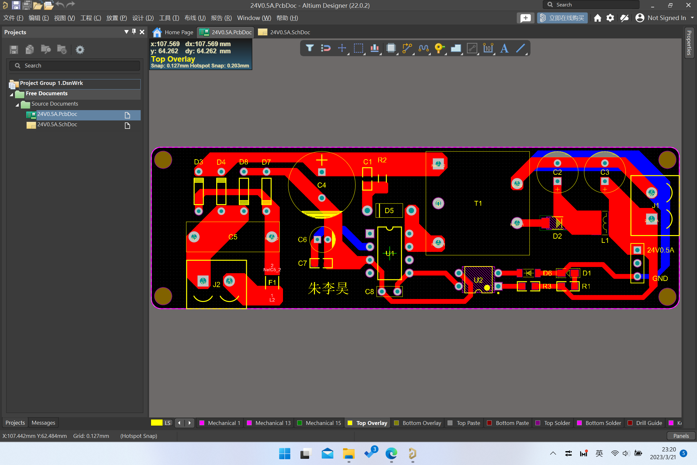The image size is (697, 465).
Task: Select the Mechanical 1 layer tab
Action: click(x=220, y=423)
